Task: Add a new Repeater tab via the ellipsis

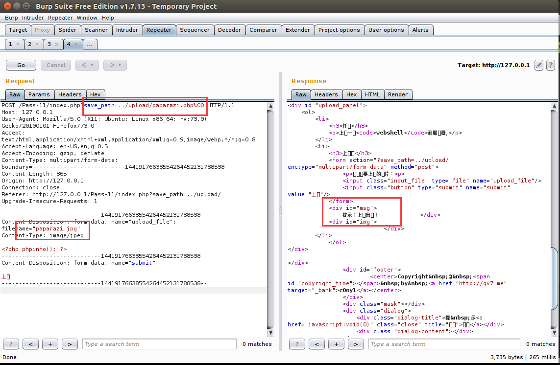Action: pyautogui.click(x=90, y=44)
